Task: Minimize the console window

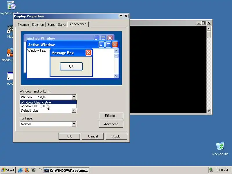Action: point(199,23)
